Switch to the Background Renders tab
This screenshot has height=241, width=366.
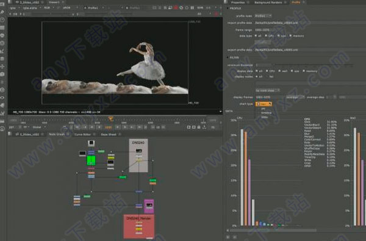pyautogui.click(x=268, y=2)
